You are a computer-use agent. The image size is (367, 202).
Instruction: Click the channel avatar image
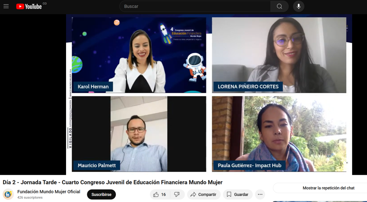click(8, 194)
